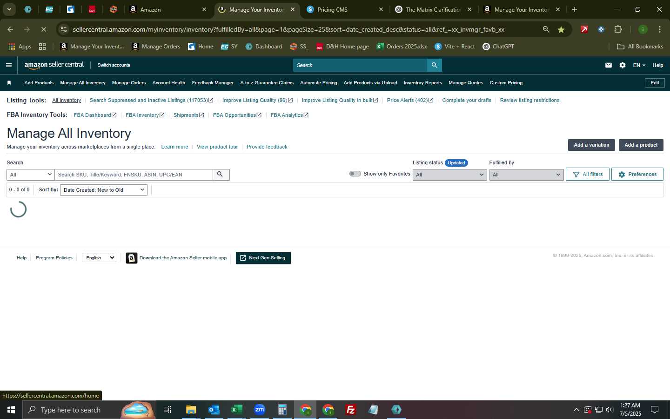Click the Edit favorites bar button
Screen dimensions: 670x419
tap(655, 83)
